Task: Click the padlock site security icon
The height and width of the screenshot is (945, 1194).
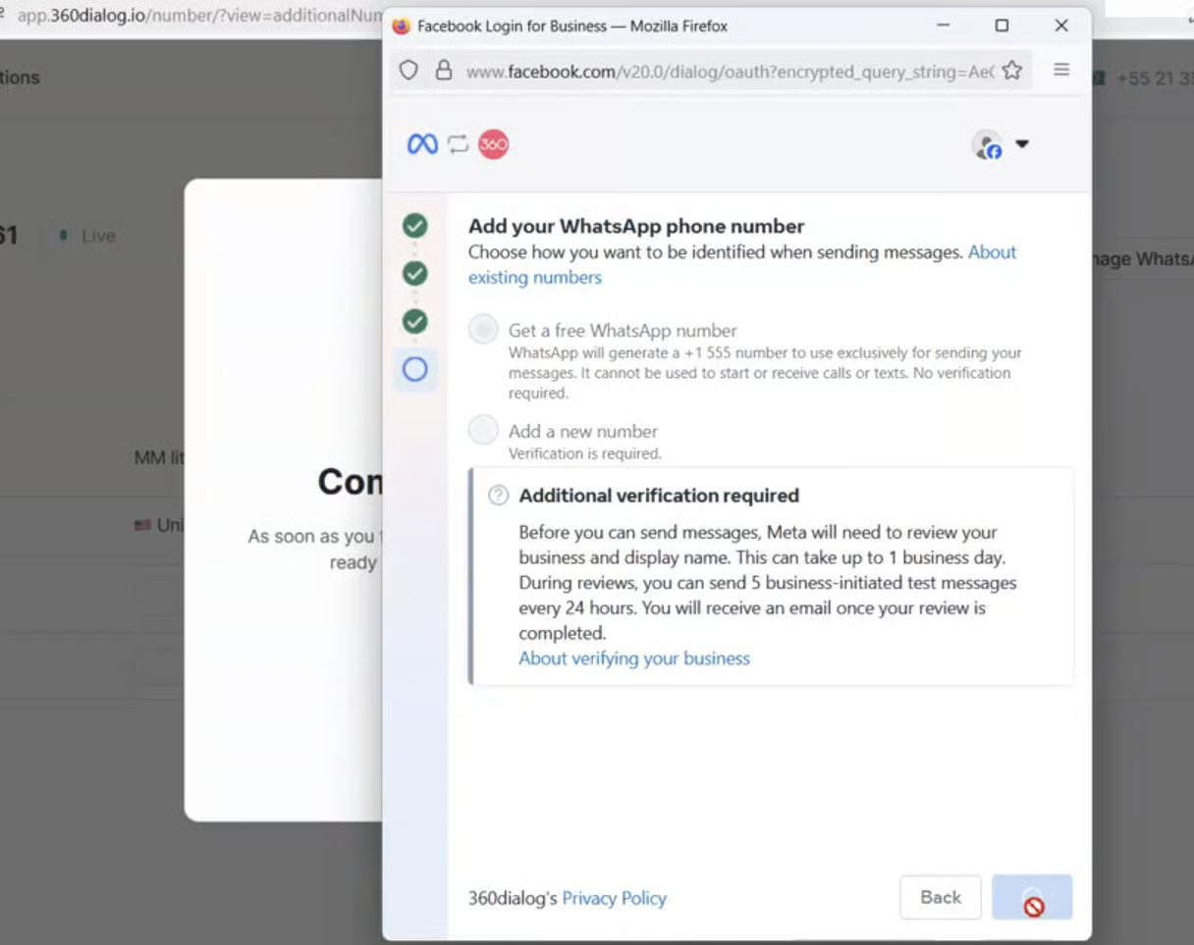Action: click(x=444, y=71)
